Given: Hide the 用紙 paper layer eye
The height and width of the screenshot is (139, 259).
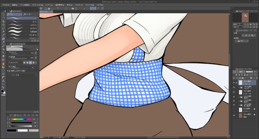Looking at the screenshot, I should point(234,115).
